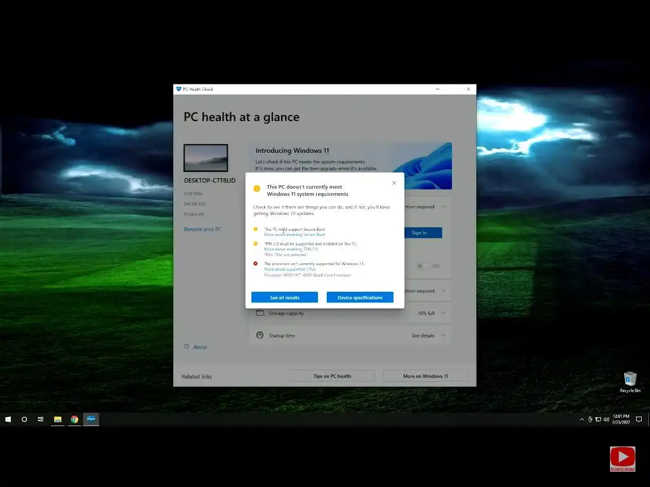Toggle the On switch in preferences

coord(422,266)
